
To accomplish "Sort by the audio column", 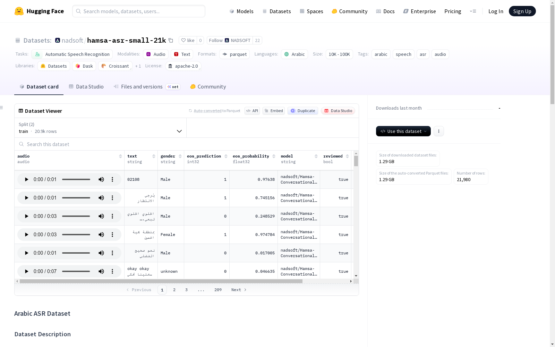I will click(120, 156).
